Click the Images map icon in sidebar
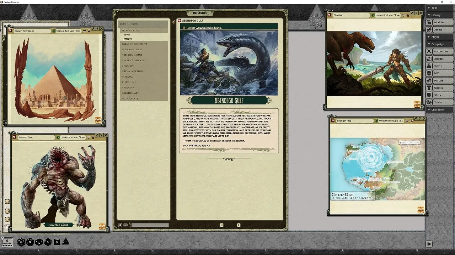This screenshot has height=255, width=455. [x=429, y=59]
